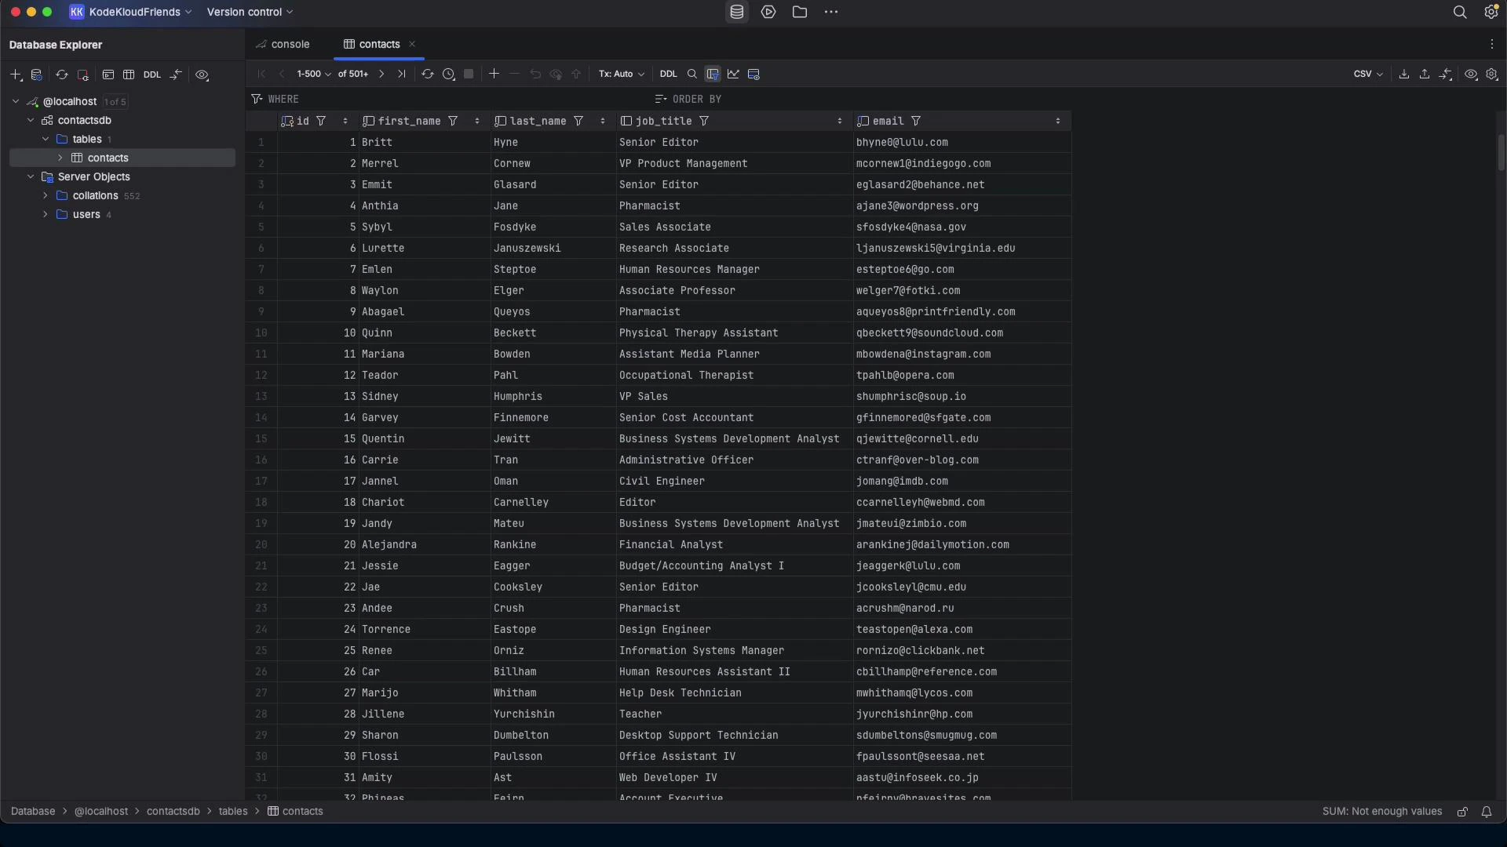Close the contacts tab
1507x847 pixels.
tap(412, 44)
